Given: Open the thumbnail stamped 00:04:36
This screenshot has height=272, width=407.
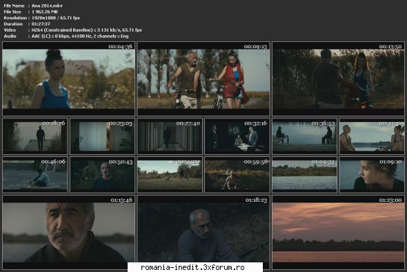Looking at the screenshot, I should tap(68, 79).
